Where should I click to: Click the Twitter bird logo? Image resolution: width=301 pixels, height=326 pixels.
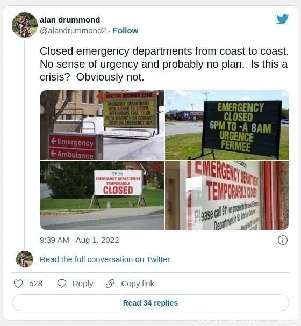pos(282,19)
